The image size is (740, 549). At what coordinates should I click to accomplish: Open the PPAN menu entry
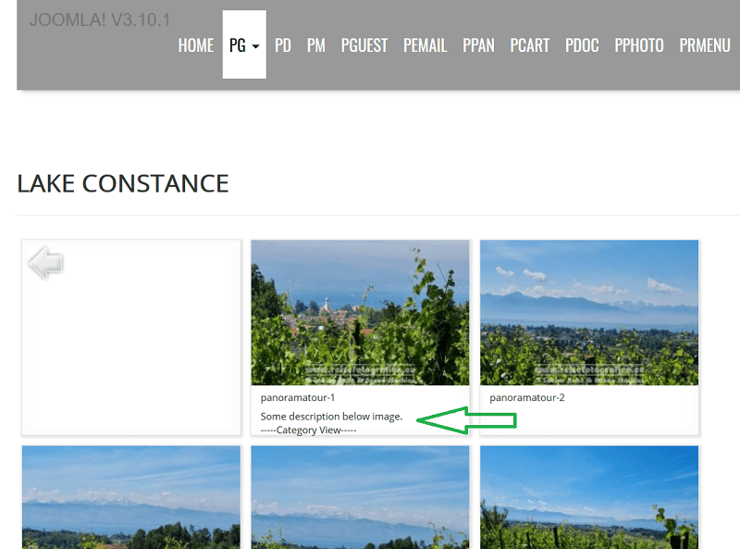478,45
